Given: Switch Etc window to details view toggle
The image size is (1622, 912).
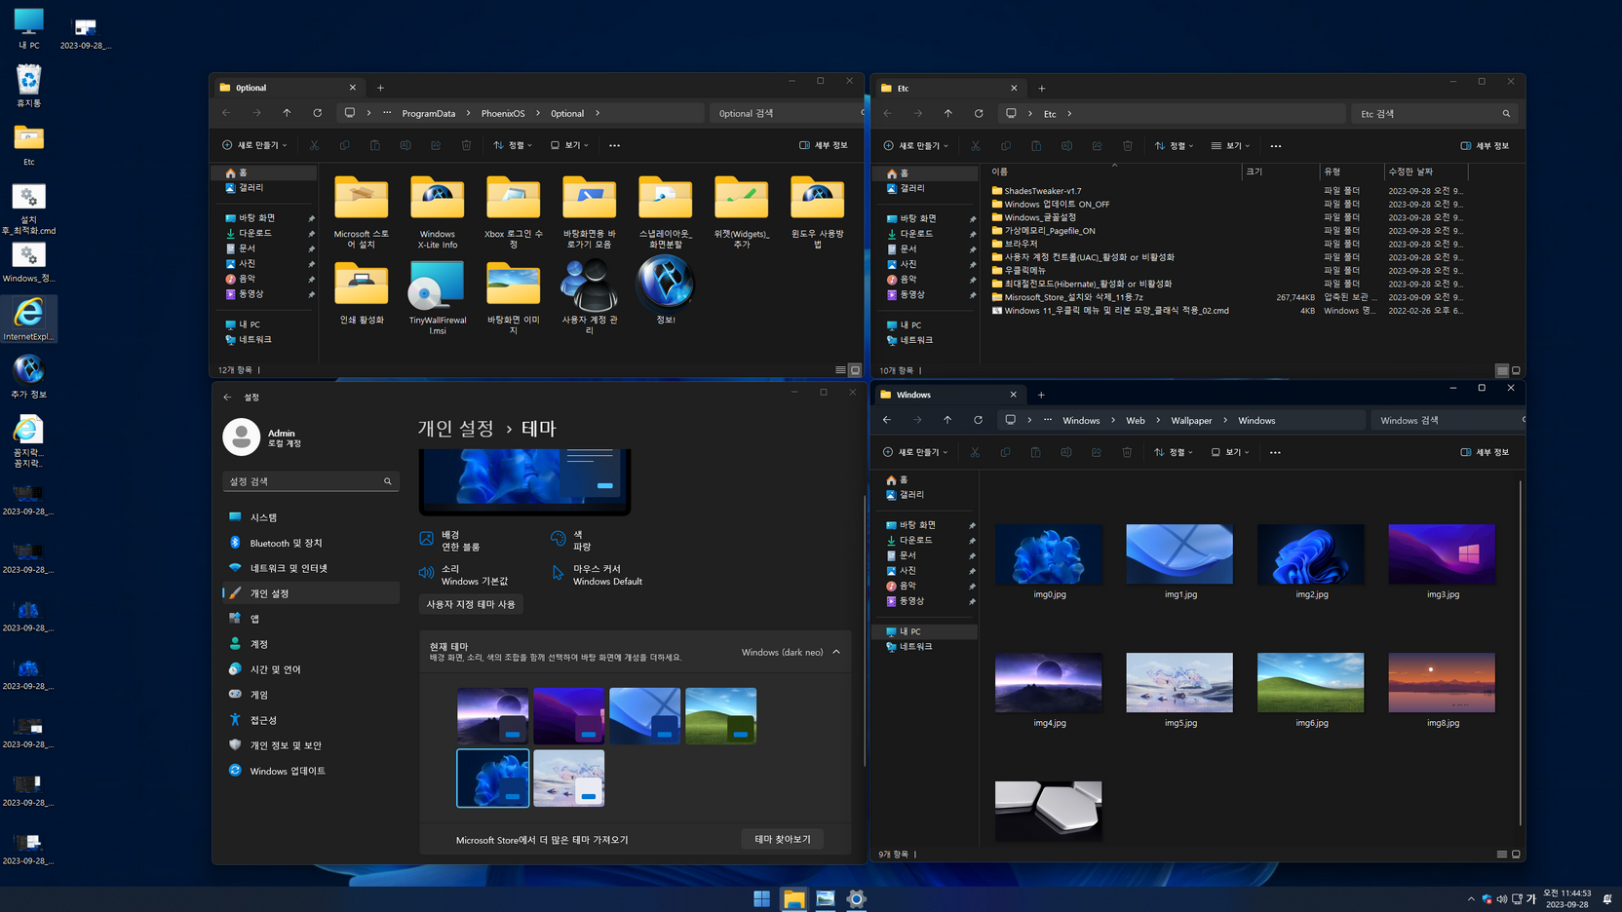Looking at the screenshot, I should point(1501,370).
